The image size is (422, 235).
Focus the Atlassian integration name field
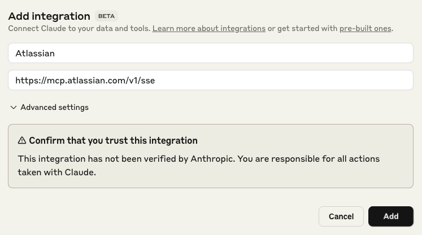[x=211, y=53]
